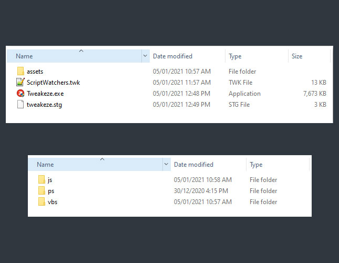Click the ps folder icon

tap(42, 190)
